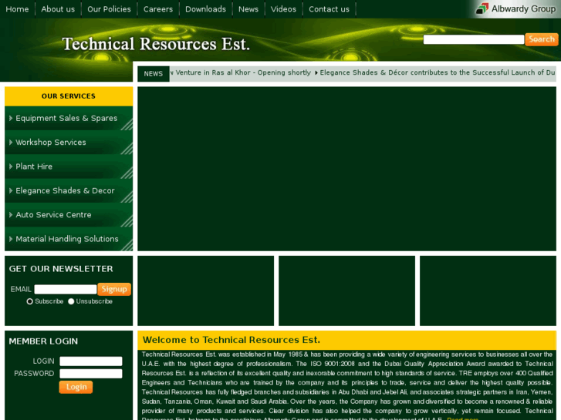Viewport: 561px width, 420px height.
Task: Focus the site search input field
Action: click(473, 39)
